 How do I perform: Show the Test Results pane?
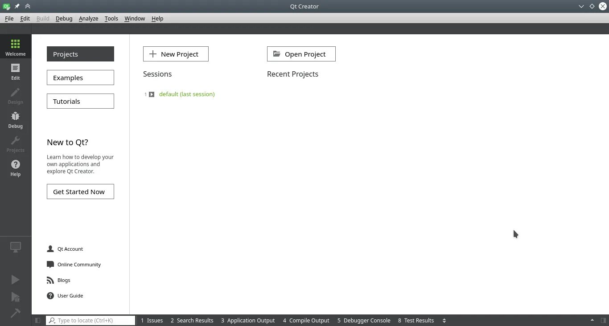[x=416, y=320]
